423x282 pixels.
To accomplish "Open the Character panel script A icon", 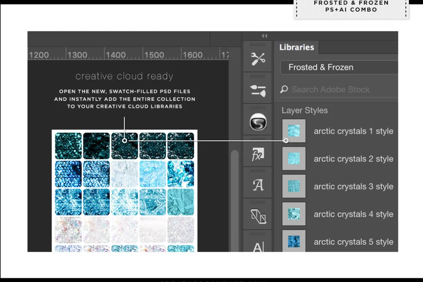I will (x=258, y=185).
